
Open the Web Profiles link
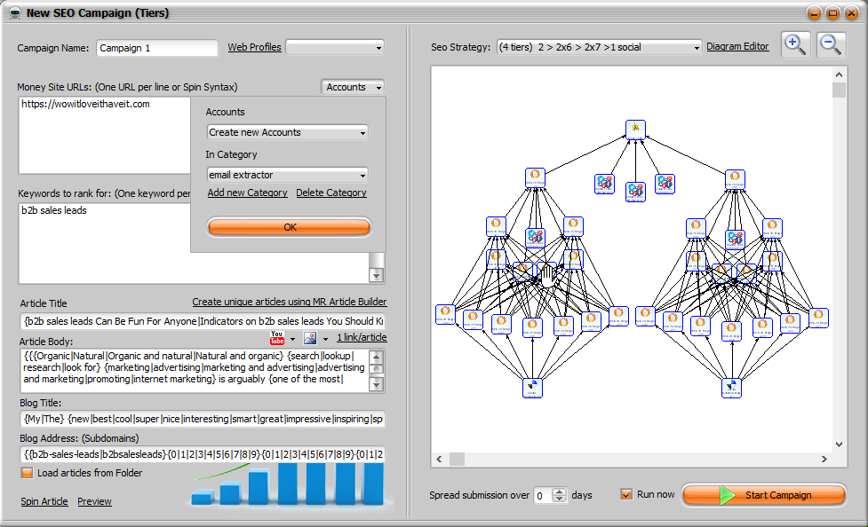pyautogui.click(x=255, y=48)
